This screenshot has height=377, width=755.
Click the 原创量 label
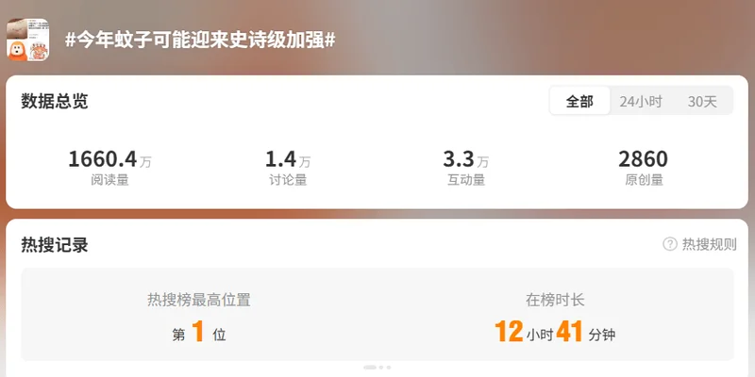click(644, 180)
